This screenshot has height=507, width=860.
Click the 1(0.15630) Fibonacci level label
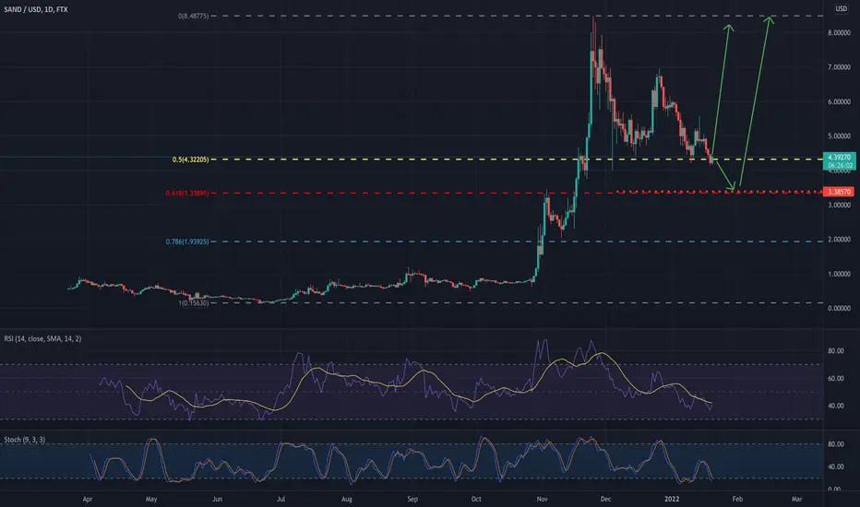point(194,302)
